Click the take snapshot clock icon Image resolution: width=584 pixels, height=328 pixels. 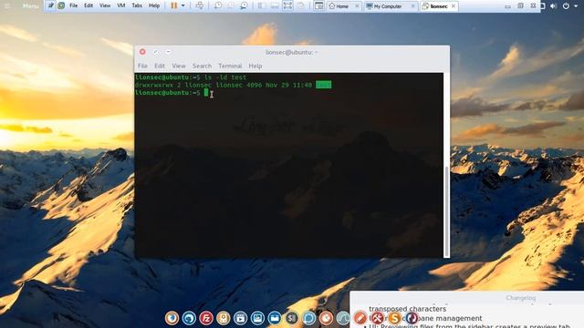[x=218, y=5]
